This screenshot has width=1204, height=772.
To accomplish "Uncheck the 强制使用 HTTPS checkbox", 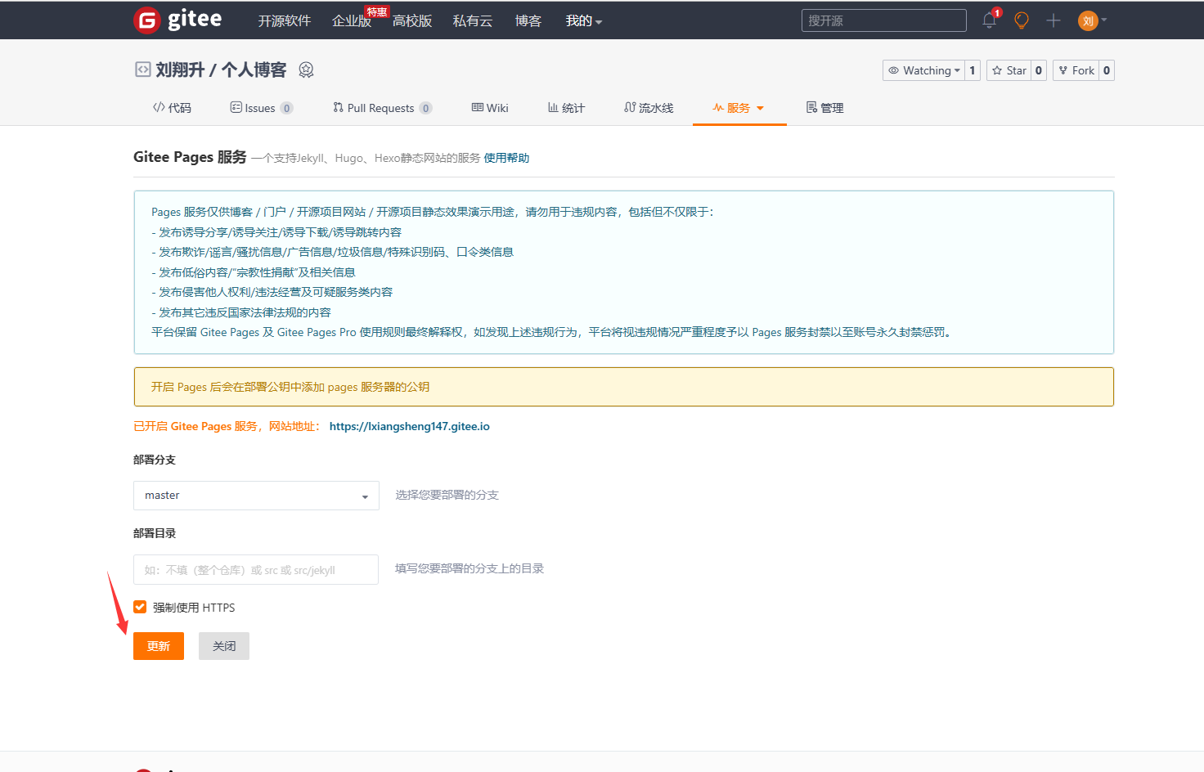I will click(x=140, y=607).
